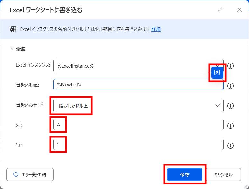Open the エラー発生時 settings
This screenshot has width=249, height=189.
(30, 175)
